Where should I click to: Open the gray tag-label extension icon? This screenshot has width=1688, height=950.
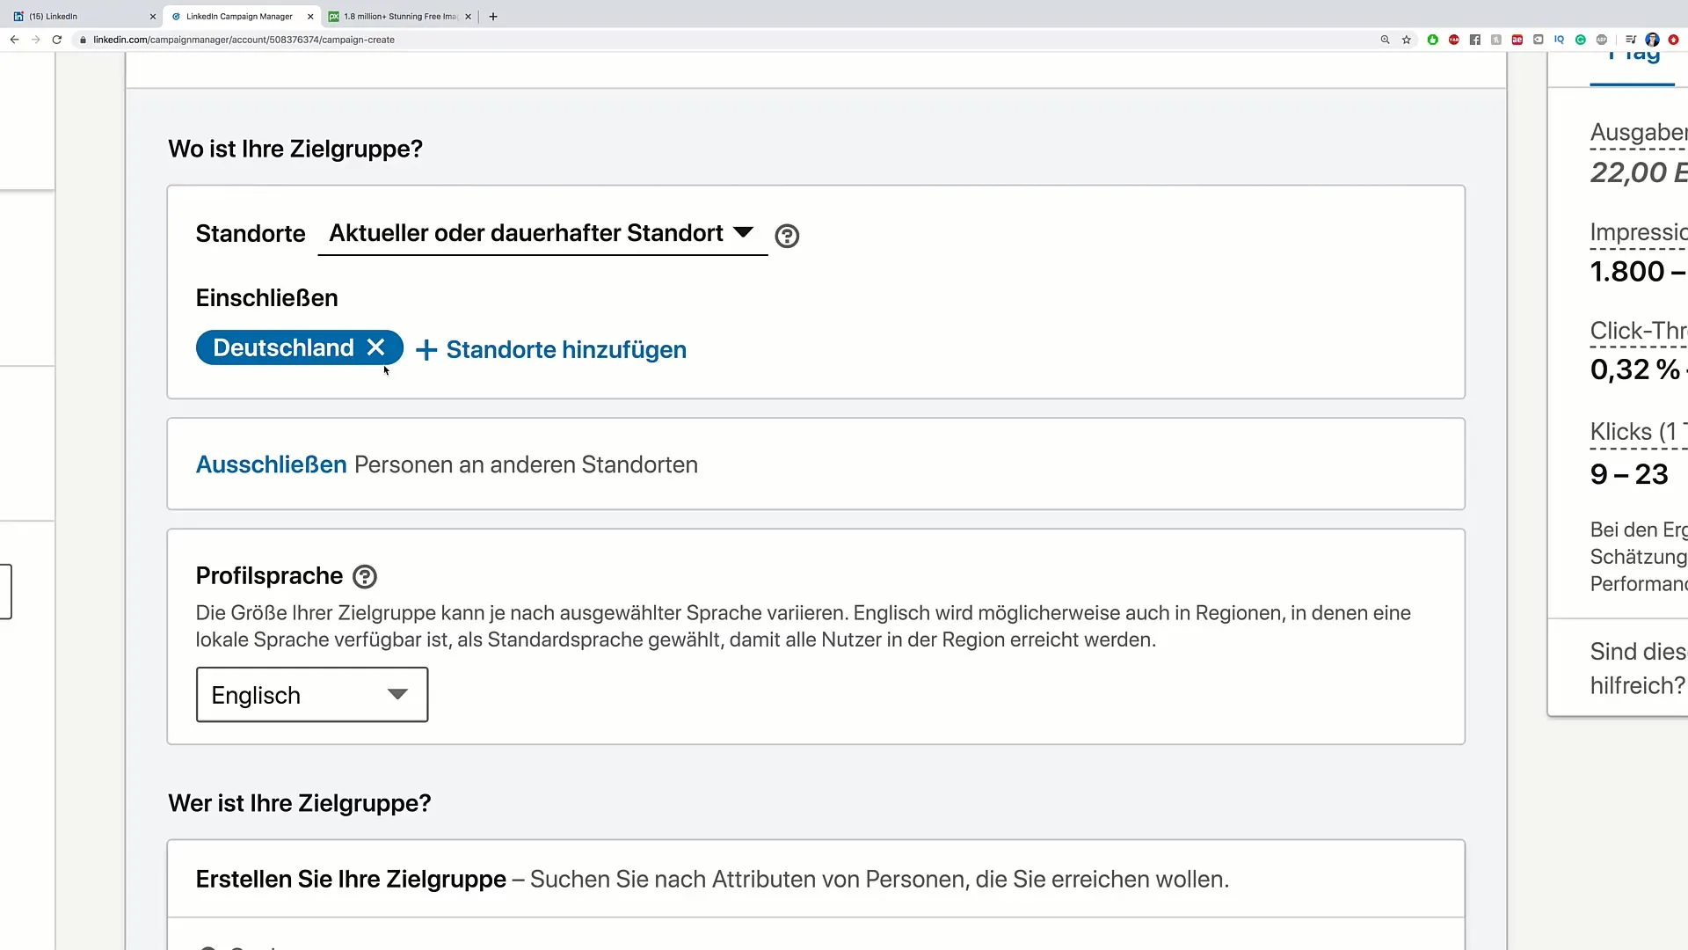pos(1539,40)
